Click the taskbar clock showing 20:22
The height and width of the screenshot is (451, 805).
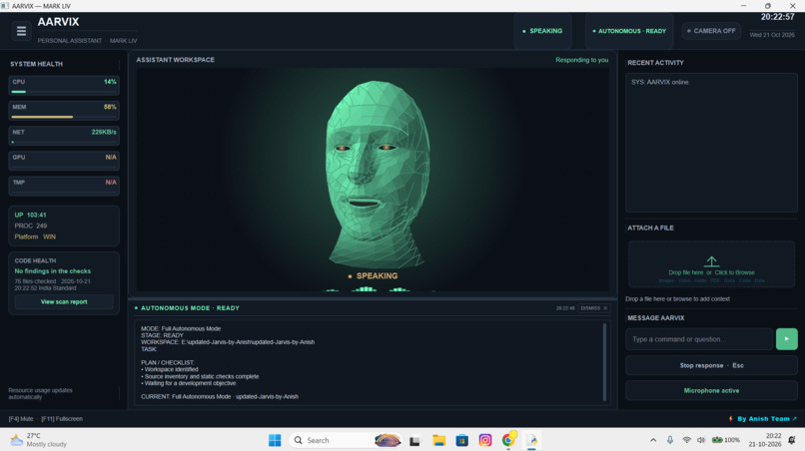765,440
